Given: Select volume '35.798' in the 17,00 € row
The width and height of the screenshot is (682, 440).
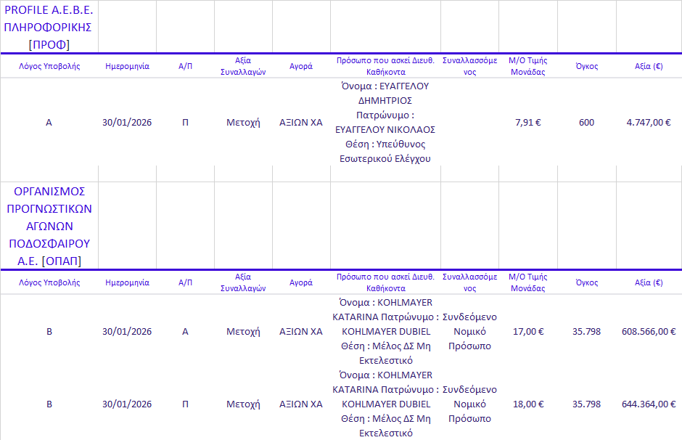Looking at the screenshot, I should pos(587,332).
